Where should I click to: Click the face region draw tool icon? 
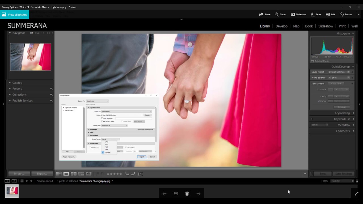click(140, 174)
